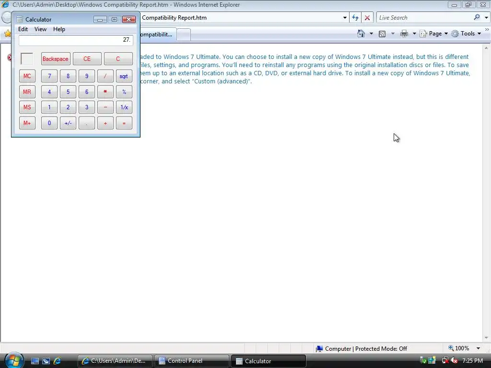This screenshot has width=491, height=368.
Task: Click the muted volume tray icon
Action: coord(455,360)
